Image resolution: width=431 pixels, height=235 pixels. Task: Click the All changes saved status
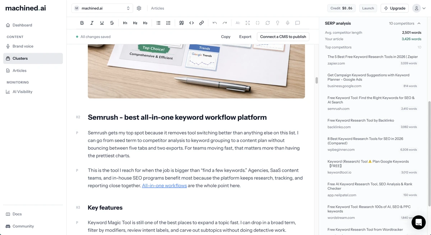(93, 37)
